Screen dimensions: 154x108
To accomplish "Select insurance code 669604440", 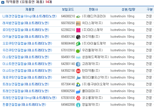I will point(68,43).
